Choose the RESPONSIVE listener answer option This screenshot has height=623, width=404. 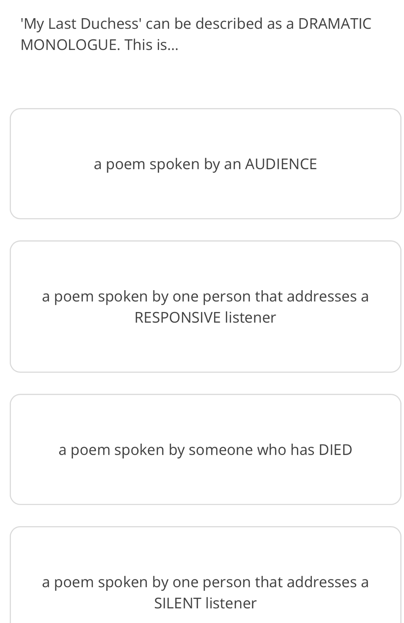point(205,307)
